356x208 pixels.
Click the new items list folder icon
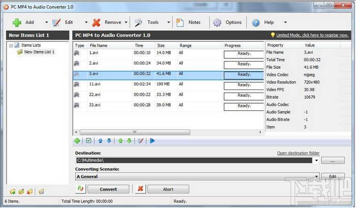[13, 191]
